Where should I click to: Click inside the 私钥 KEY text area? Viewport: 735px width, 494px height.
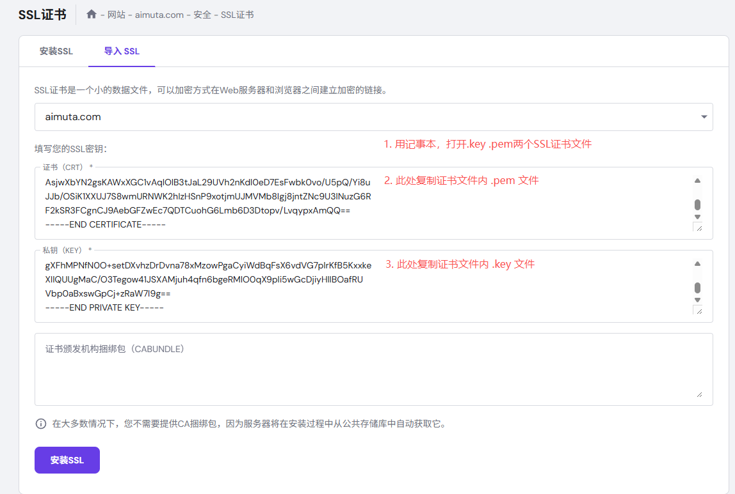(x=320, y=284)
